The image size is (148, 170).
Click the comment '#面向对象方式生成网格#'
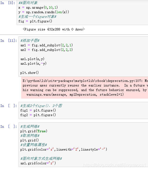pos(41,159)
